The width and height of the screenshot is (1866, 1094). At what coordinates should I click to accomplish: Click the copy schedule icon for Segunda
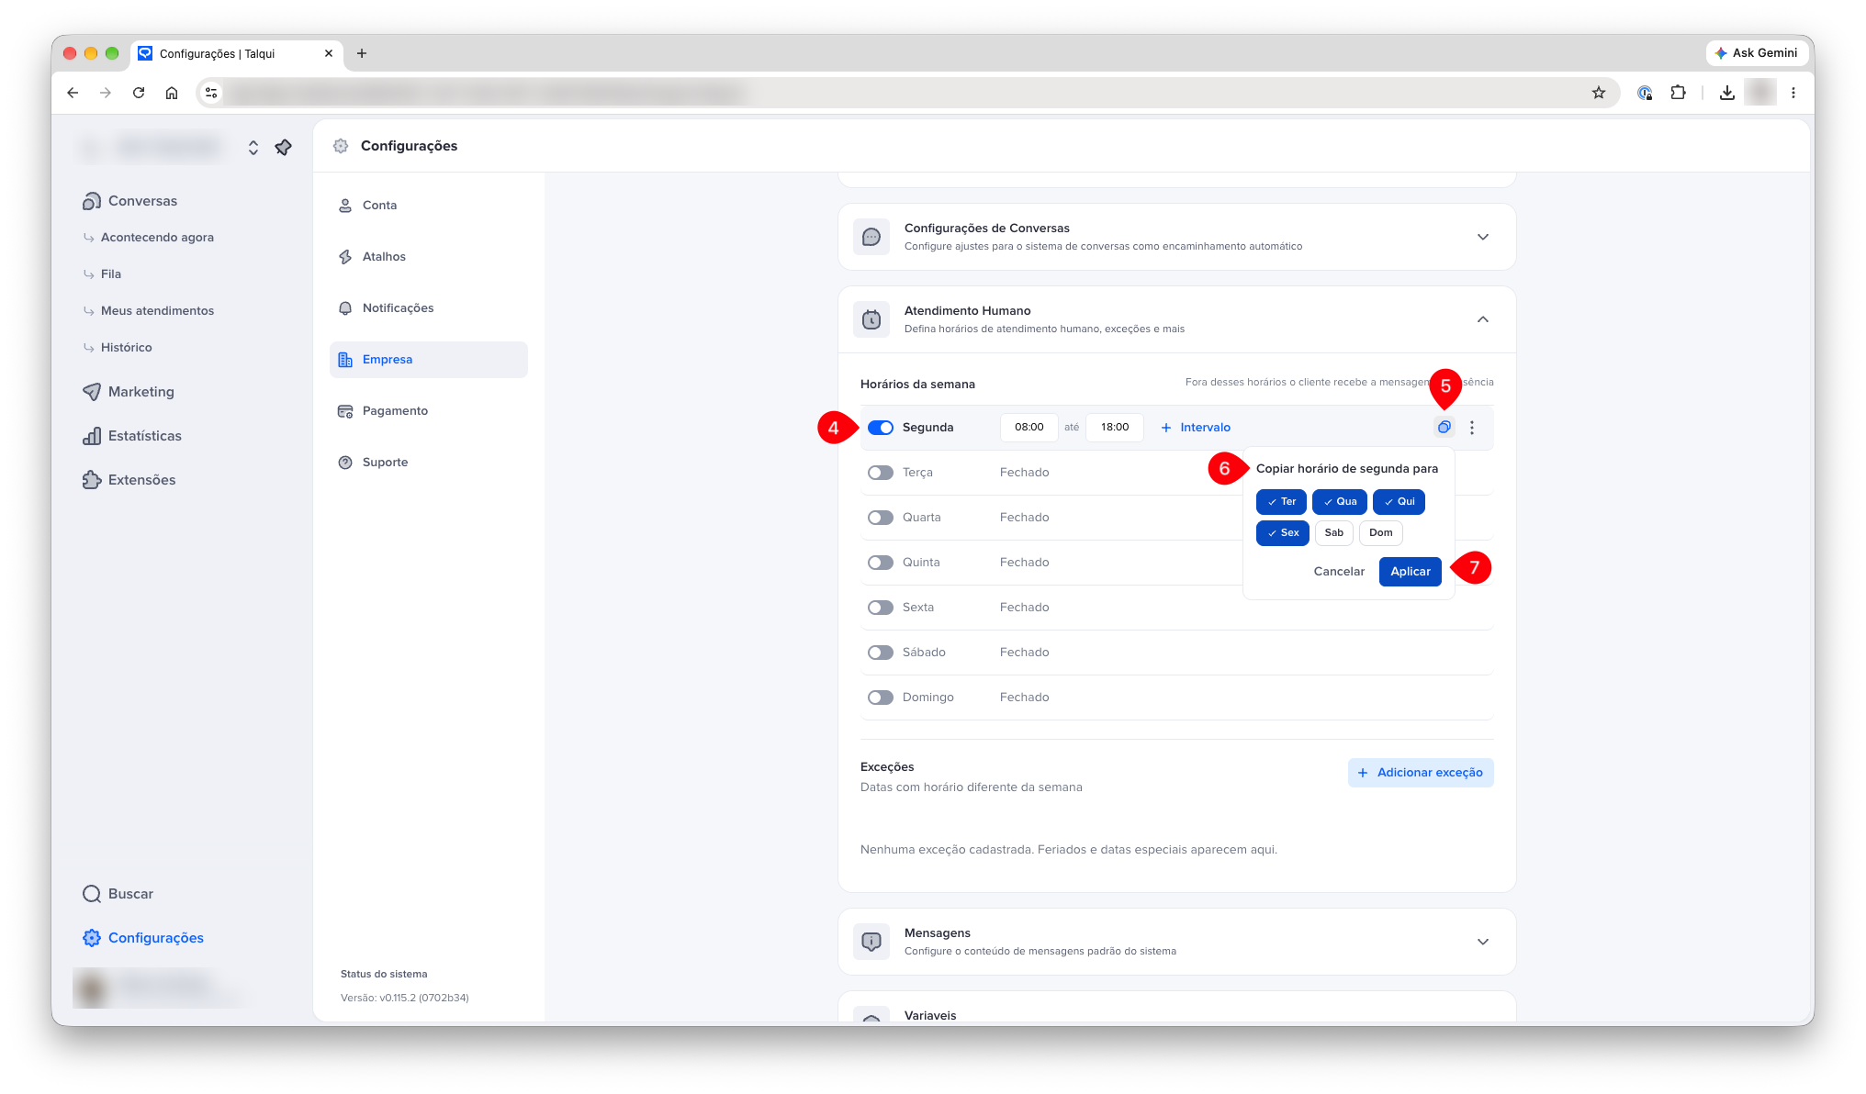point(1444,427)
